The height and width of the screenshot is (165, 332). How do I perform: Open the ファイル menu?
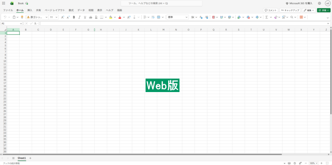[x=8, y=10]
